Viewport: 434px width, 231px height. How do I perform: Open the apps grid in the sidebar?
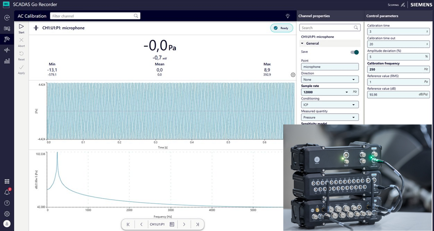(x=7, y=182)
